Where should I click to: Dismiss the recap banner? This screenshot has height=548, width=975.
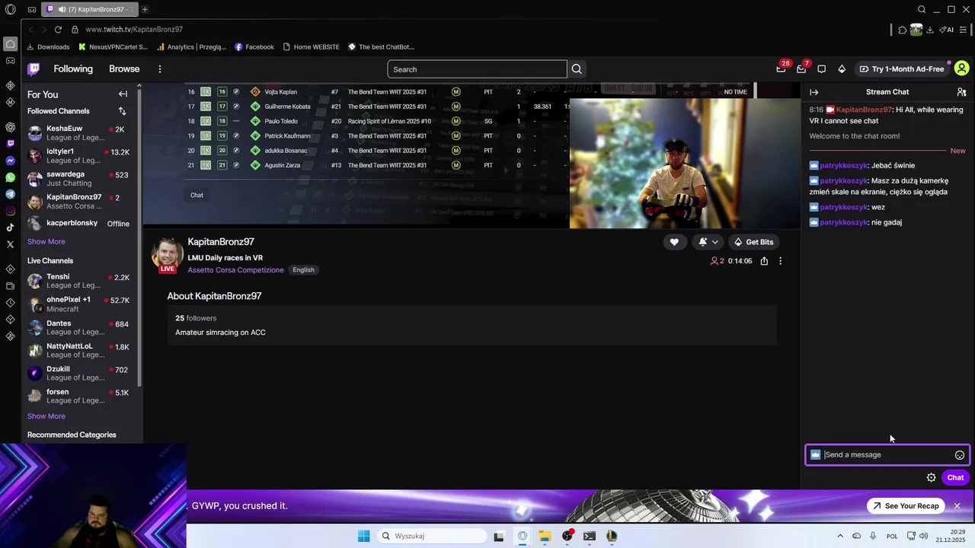957,506
